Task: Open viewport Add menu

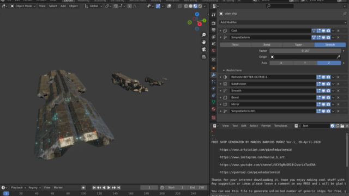Action: click(x=63, y=6)
